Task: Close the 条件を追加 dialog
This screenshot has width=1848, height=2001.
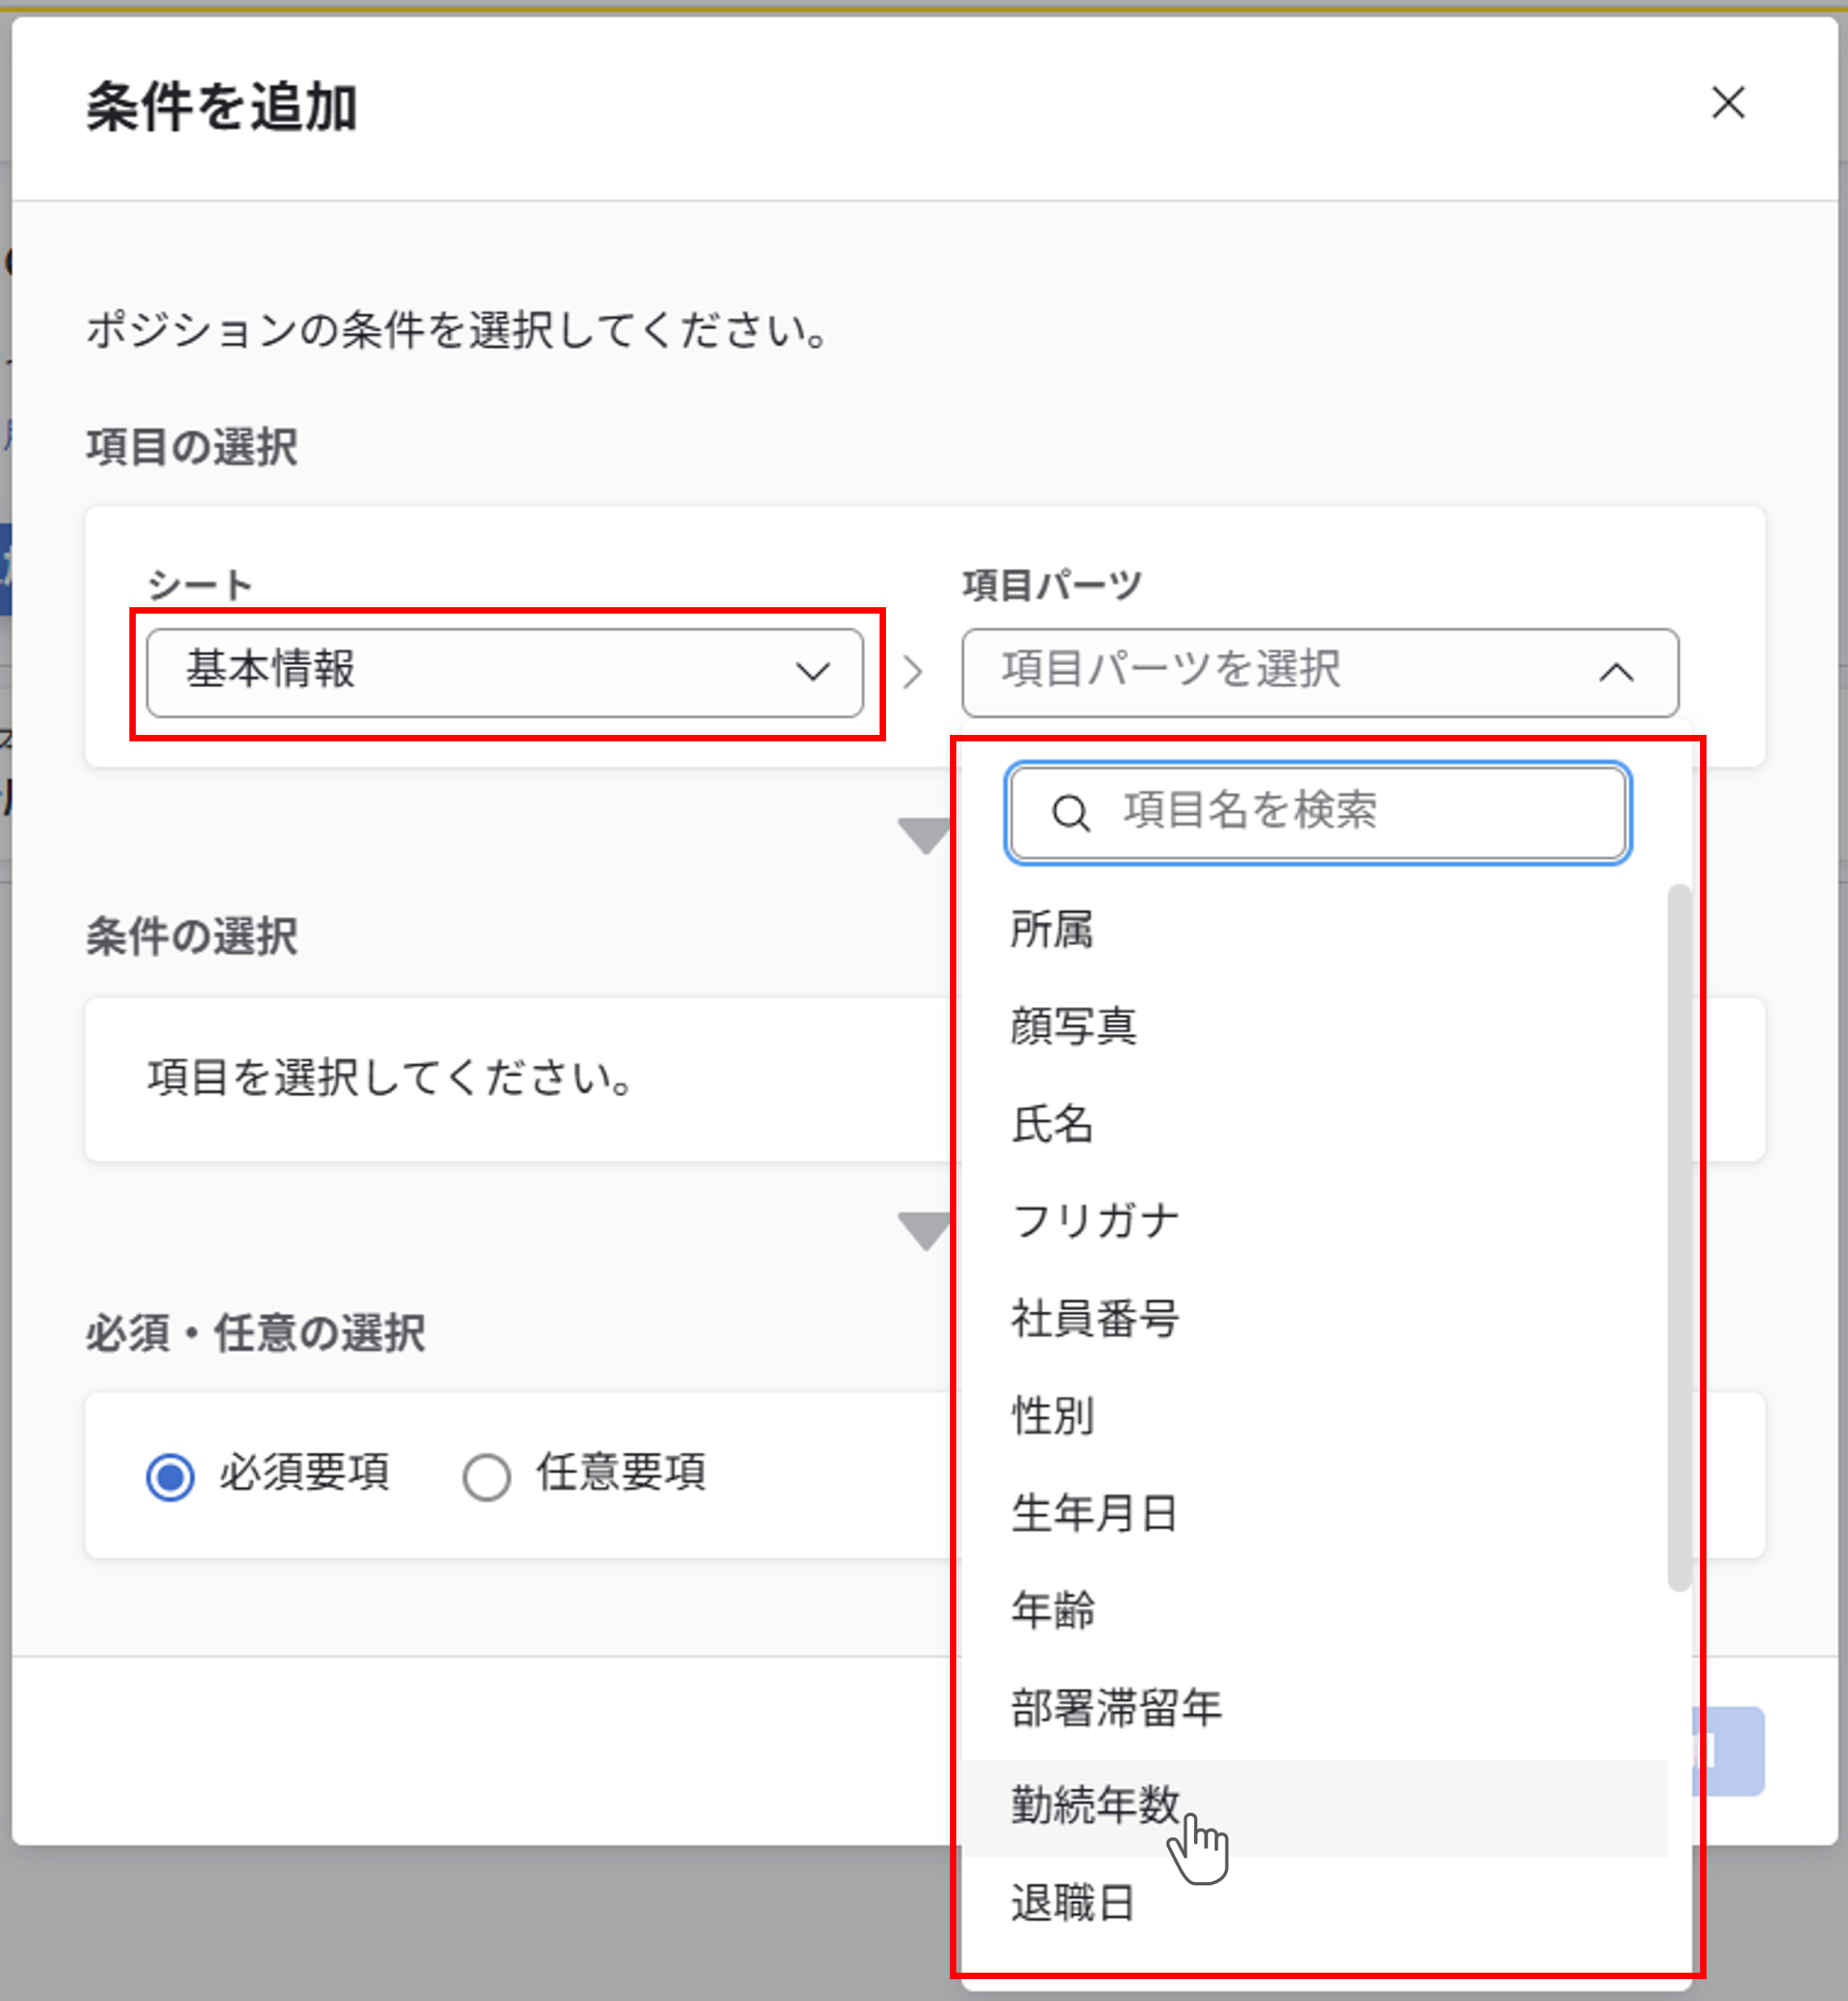Action: click(1727, 103)
